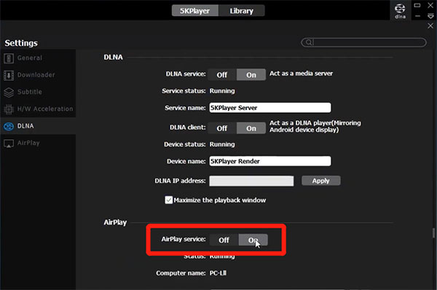The image size is (437, 290).
Task: Click 'Act as a DLNA player' description
Action: tap(315, 126)
